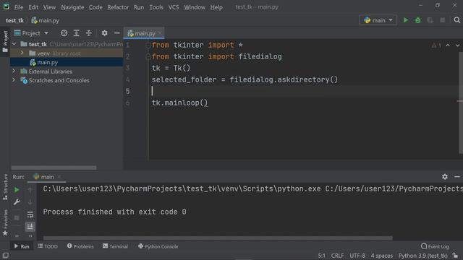Click main.py breadcrumb in navigation bar
The image size is (463, 260).
(x=45, y=20)
